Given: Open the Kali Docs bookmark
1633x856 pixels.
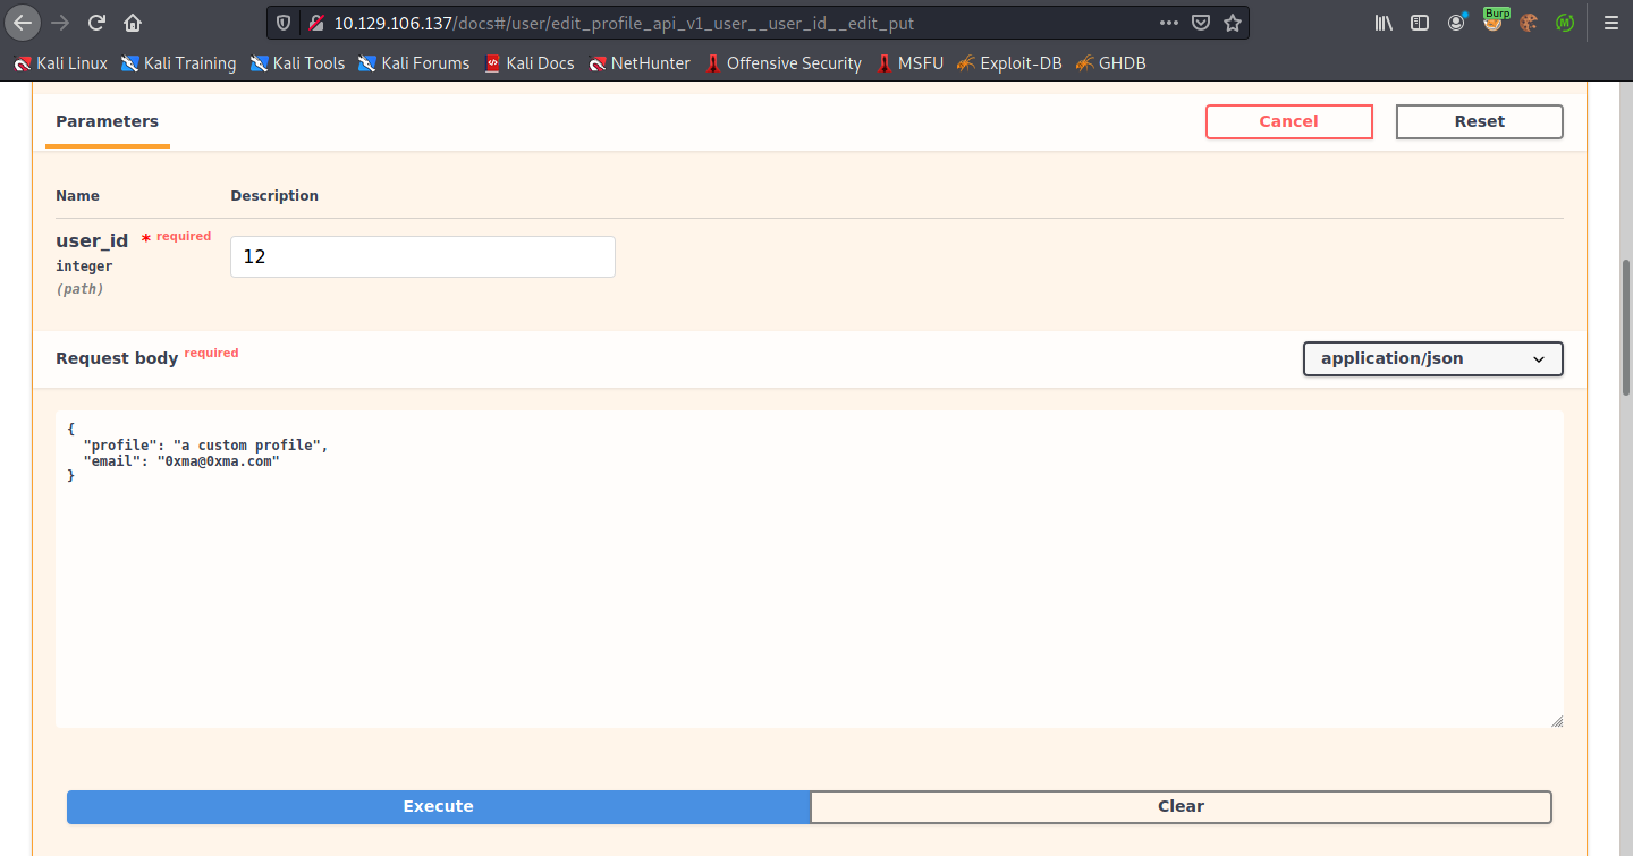Looking at the screenshot, I should 530,63.
